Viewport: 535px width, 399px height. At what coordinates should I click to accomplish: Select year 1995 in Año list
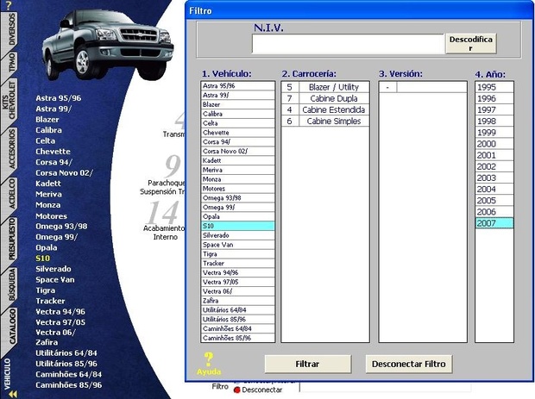pos(494,87)
